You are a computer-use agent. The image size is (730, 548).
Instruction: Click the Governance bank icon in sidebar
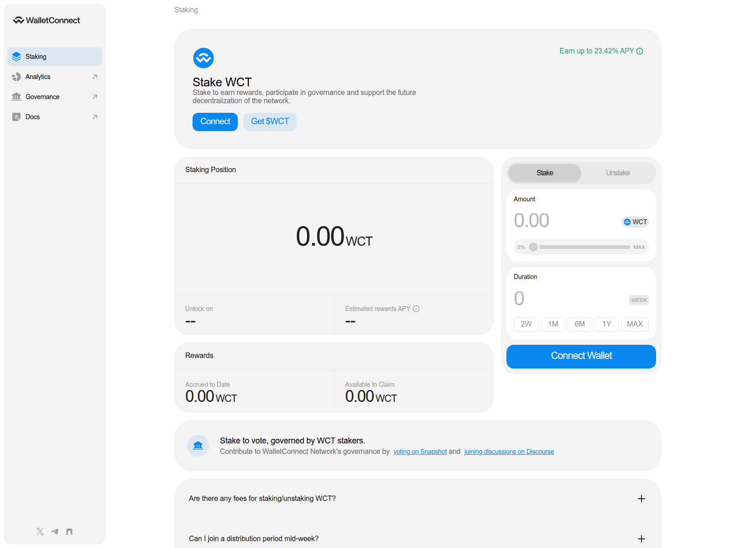(16, 96)
